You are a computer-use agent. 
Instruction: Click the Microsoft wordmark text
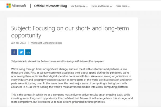19,6
